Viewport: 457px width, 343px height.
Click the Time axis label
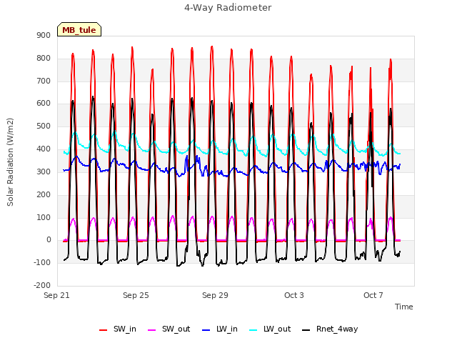click(x=404, y=307)
